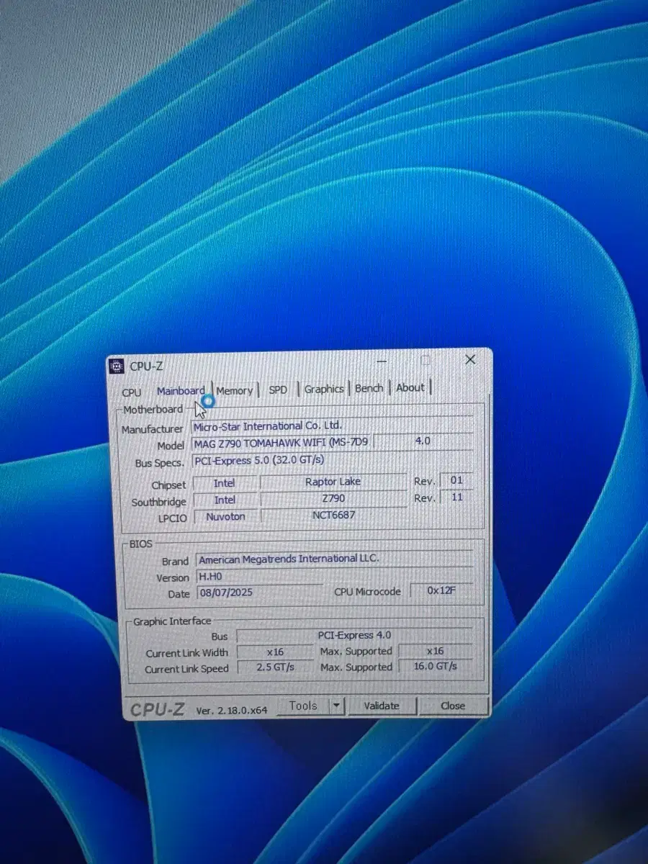Click the version text Ver. 2.18.0.x64
The height and width of the screenshot is (864, 648).
tap(232, 710)
